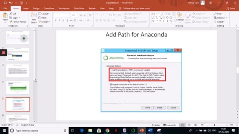
Task: Apply Underline formatting
Action: click(63, 20)
